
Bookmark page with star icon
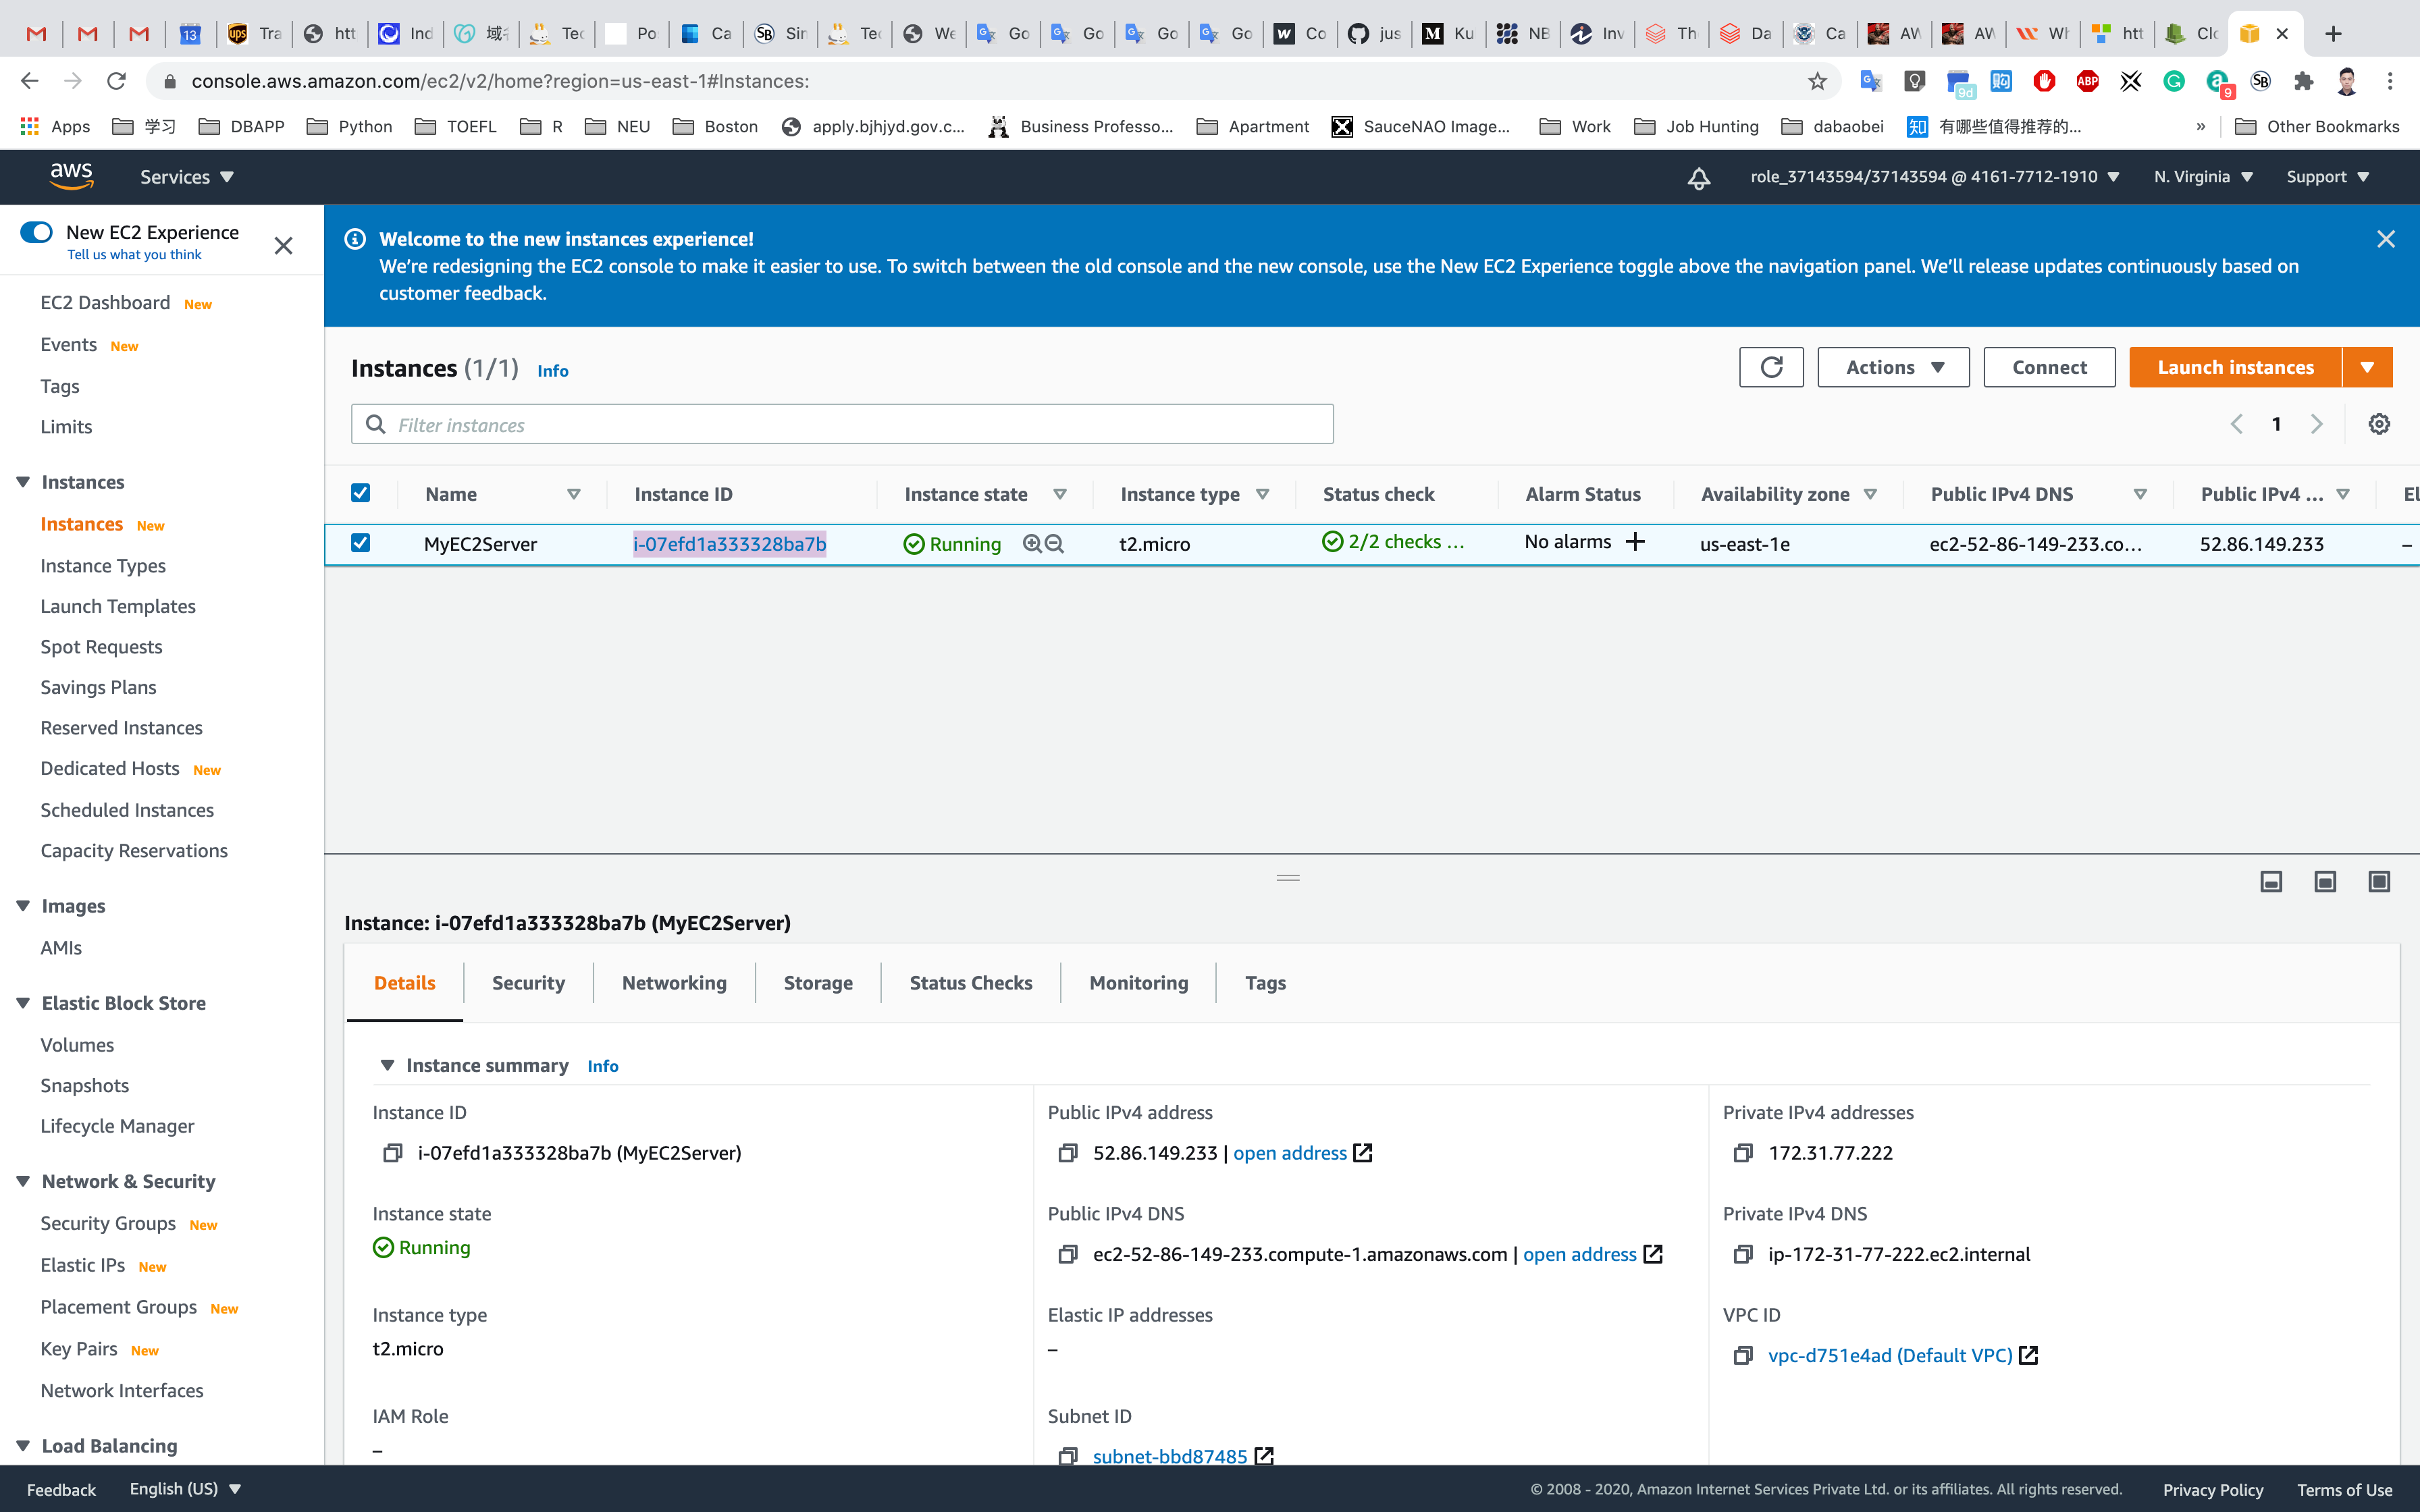point(1817,81)
